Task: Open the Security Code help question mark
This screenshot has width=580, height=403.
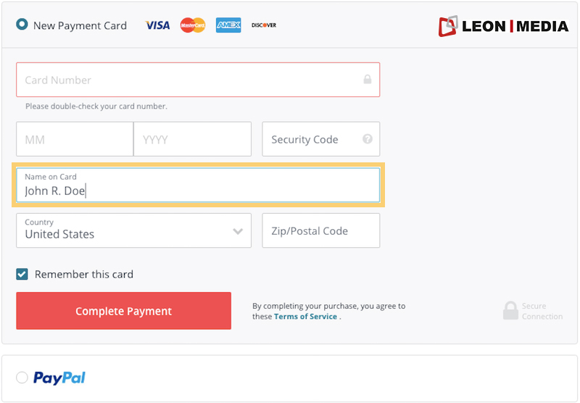Action: pos(368,139)
